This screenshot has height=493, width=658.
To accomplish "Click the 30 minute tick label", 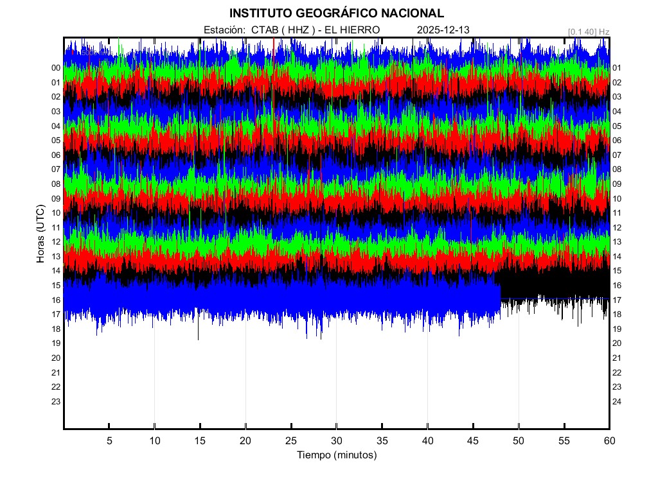I will click(337, 440).
